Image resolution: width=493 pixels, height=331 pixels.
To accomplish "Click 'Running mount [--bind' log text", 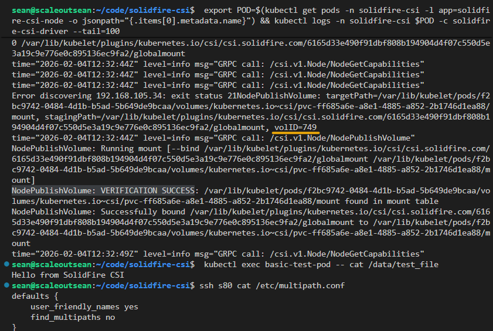I will click(x=150, y=148).
